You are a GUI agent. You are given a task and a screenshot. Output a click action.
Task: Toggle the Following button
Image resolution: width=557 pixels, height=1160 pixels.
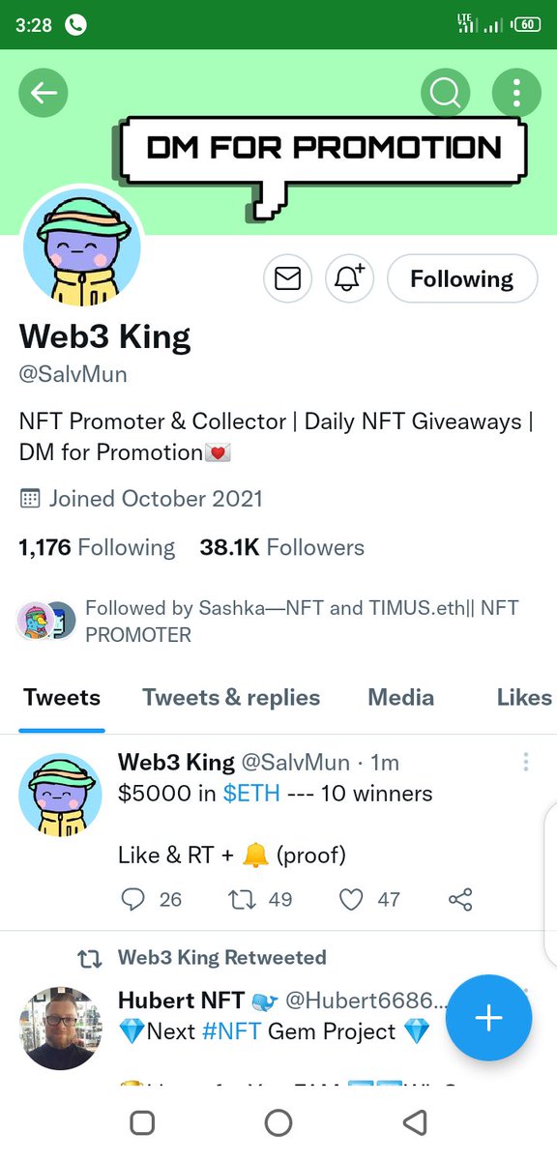click(462, 278)
